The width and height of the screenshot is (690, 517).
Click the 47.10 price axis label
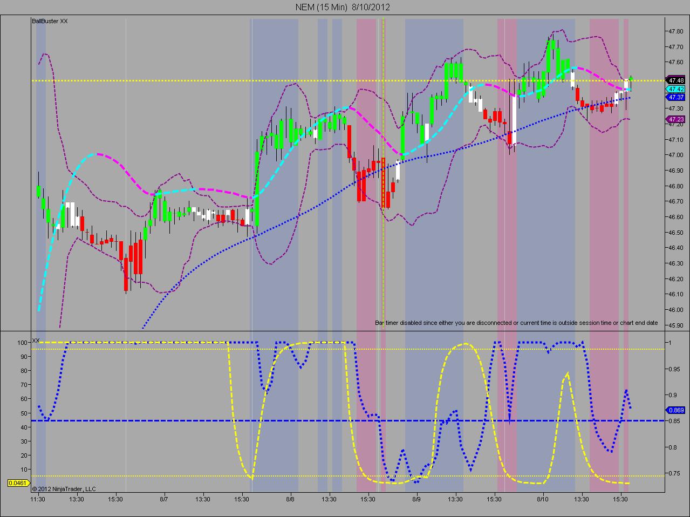coord(677,140)
